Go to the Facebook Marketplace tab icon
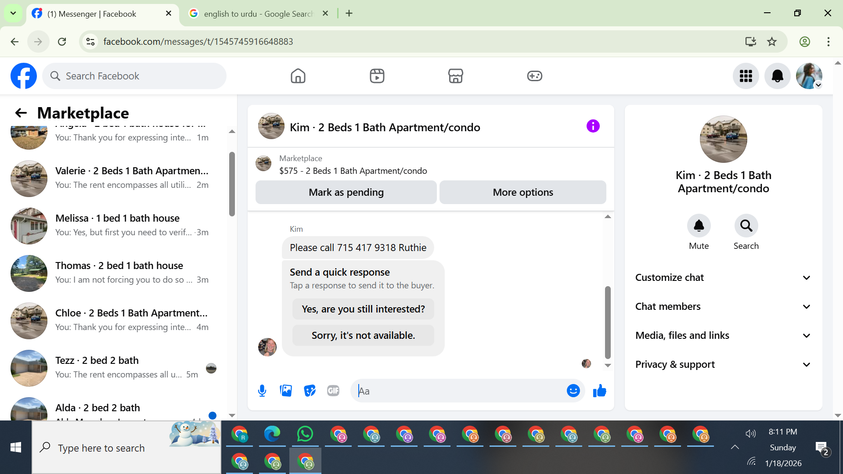The width and height of the screenshot is (843, 474). coord(455,76)
